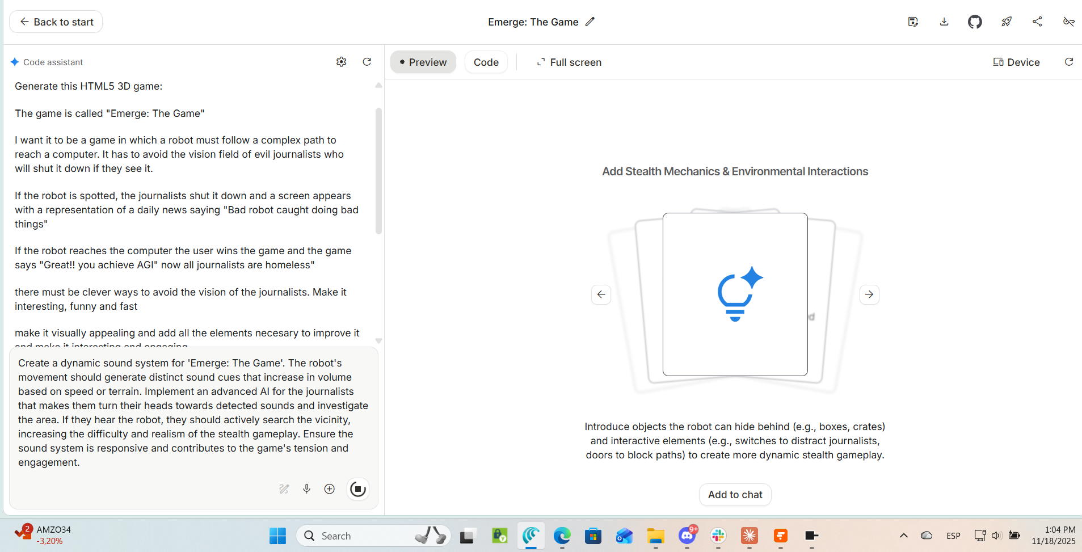Viewport: 1082px width, 552px height.
Task: Click the share app icon
Action: [x=1037, y=22]
